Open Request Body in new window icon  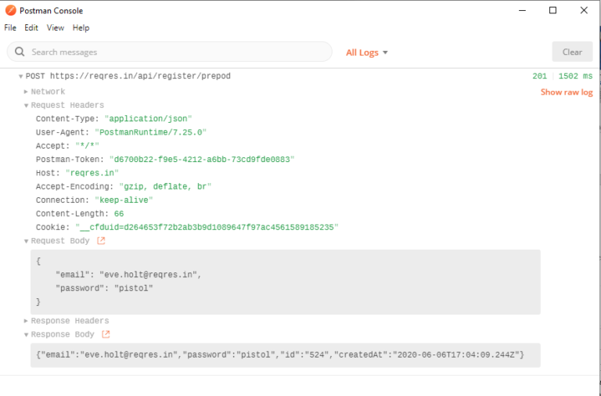pos(101,241)
